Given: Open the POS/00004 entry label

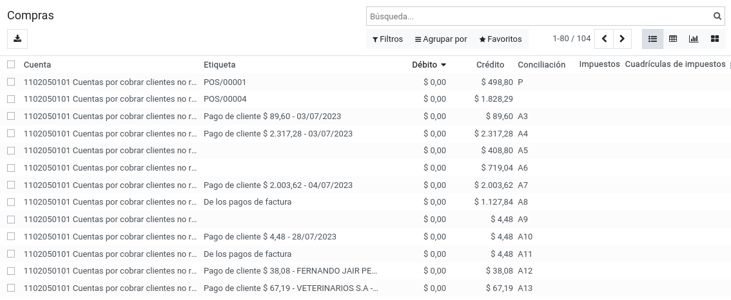Looking at the screenshot, I should click(x=225, y=98).
